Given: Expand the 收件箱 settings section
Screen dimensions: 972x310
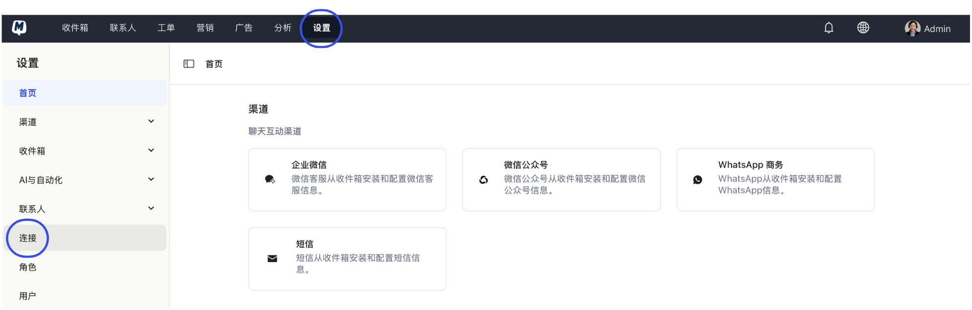Looking at the screenshot, I should click(x=84, y=151).
